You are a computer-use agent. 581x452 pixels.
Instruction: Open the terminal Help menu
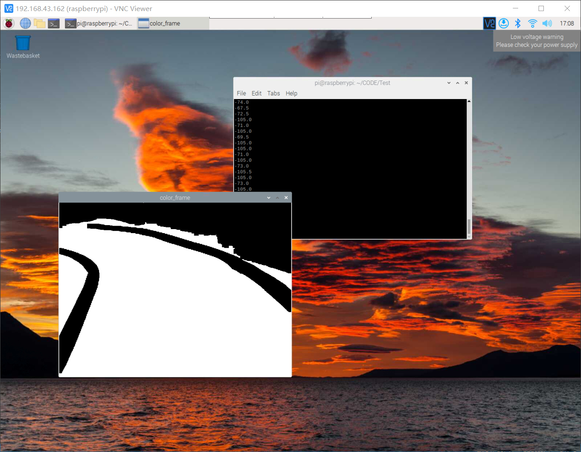click(x=291, y=93)
